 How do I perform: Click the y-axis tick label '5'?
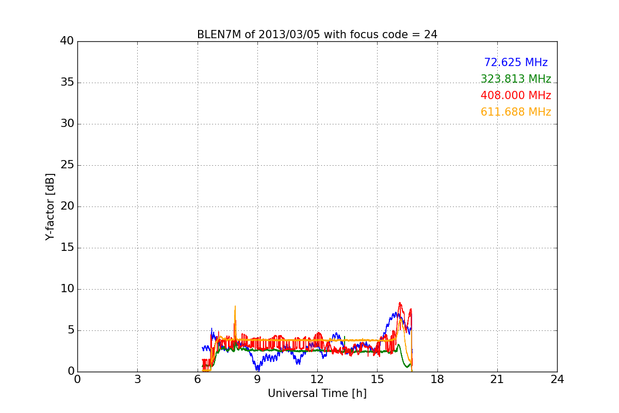tap(71, 330)
